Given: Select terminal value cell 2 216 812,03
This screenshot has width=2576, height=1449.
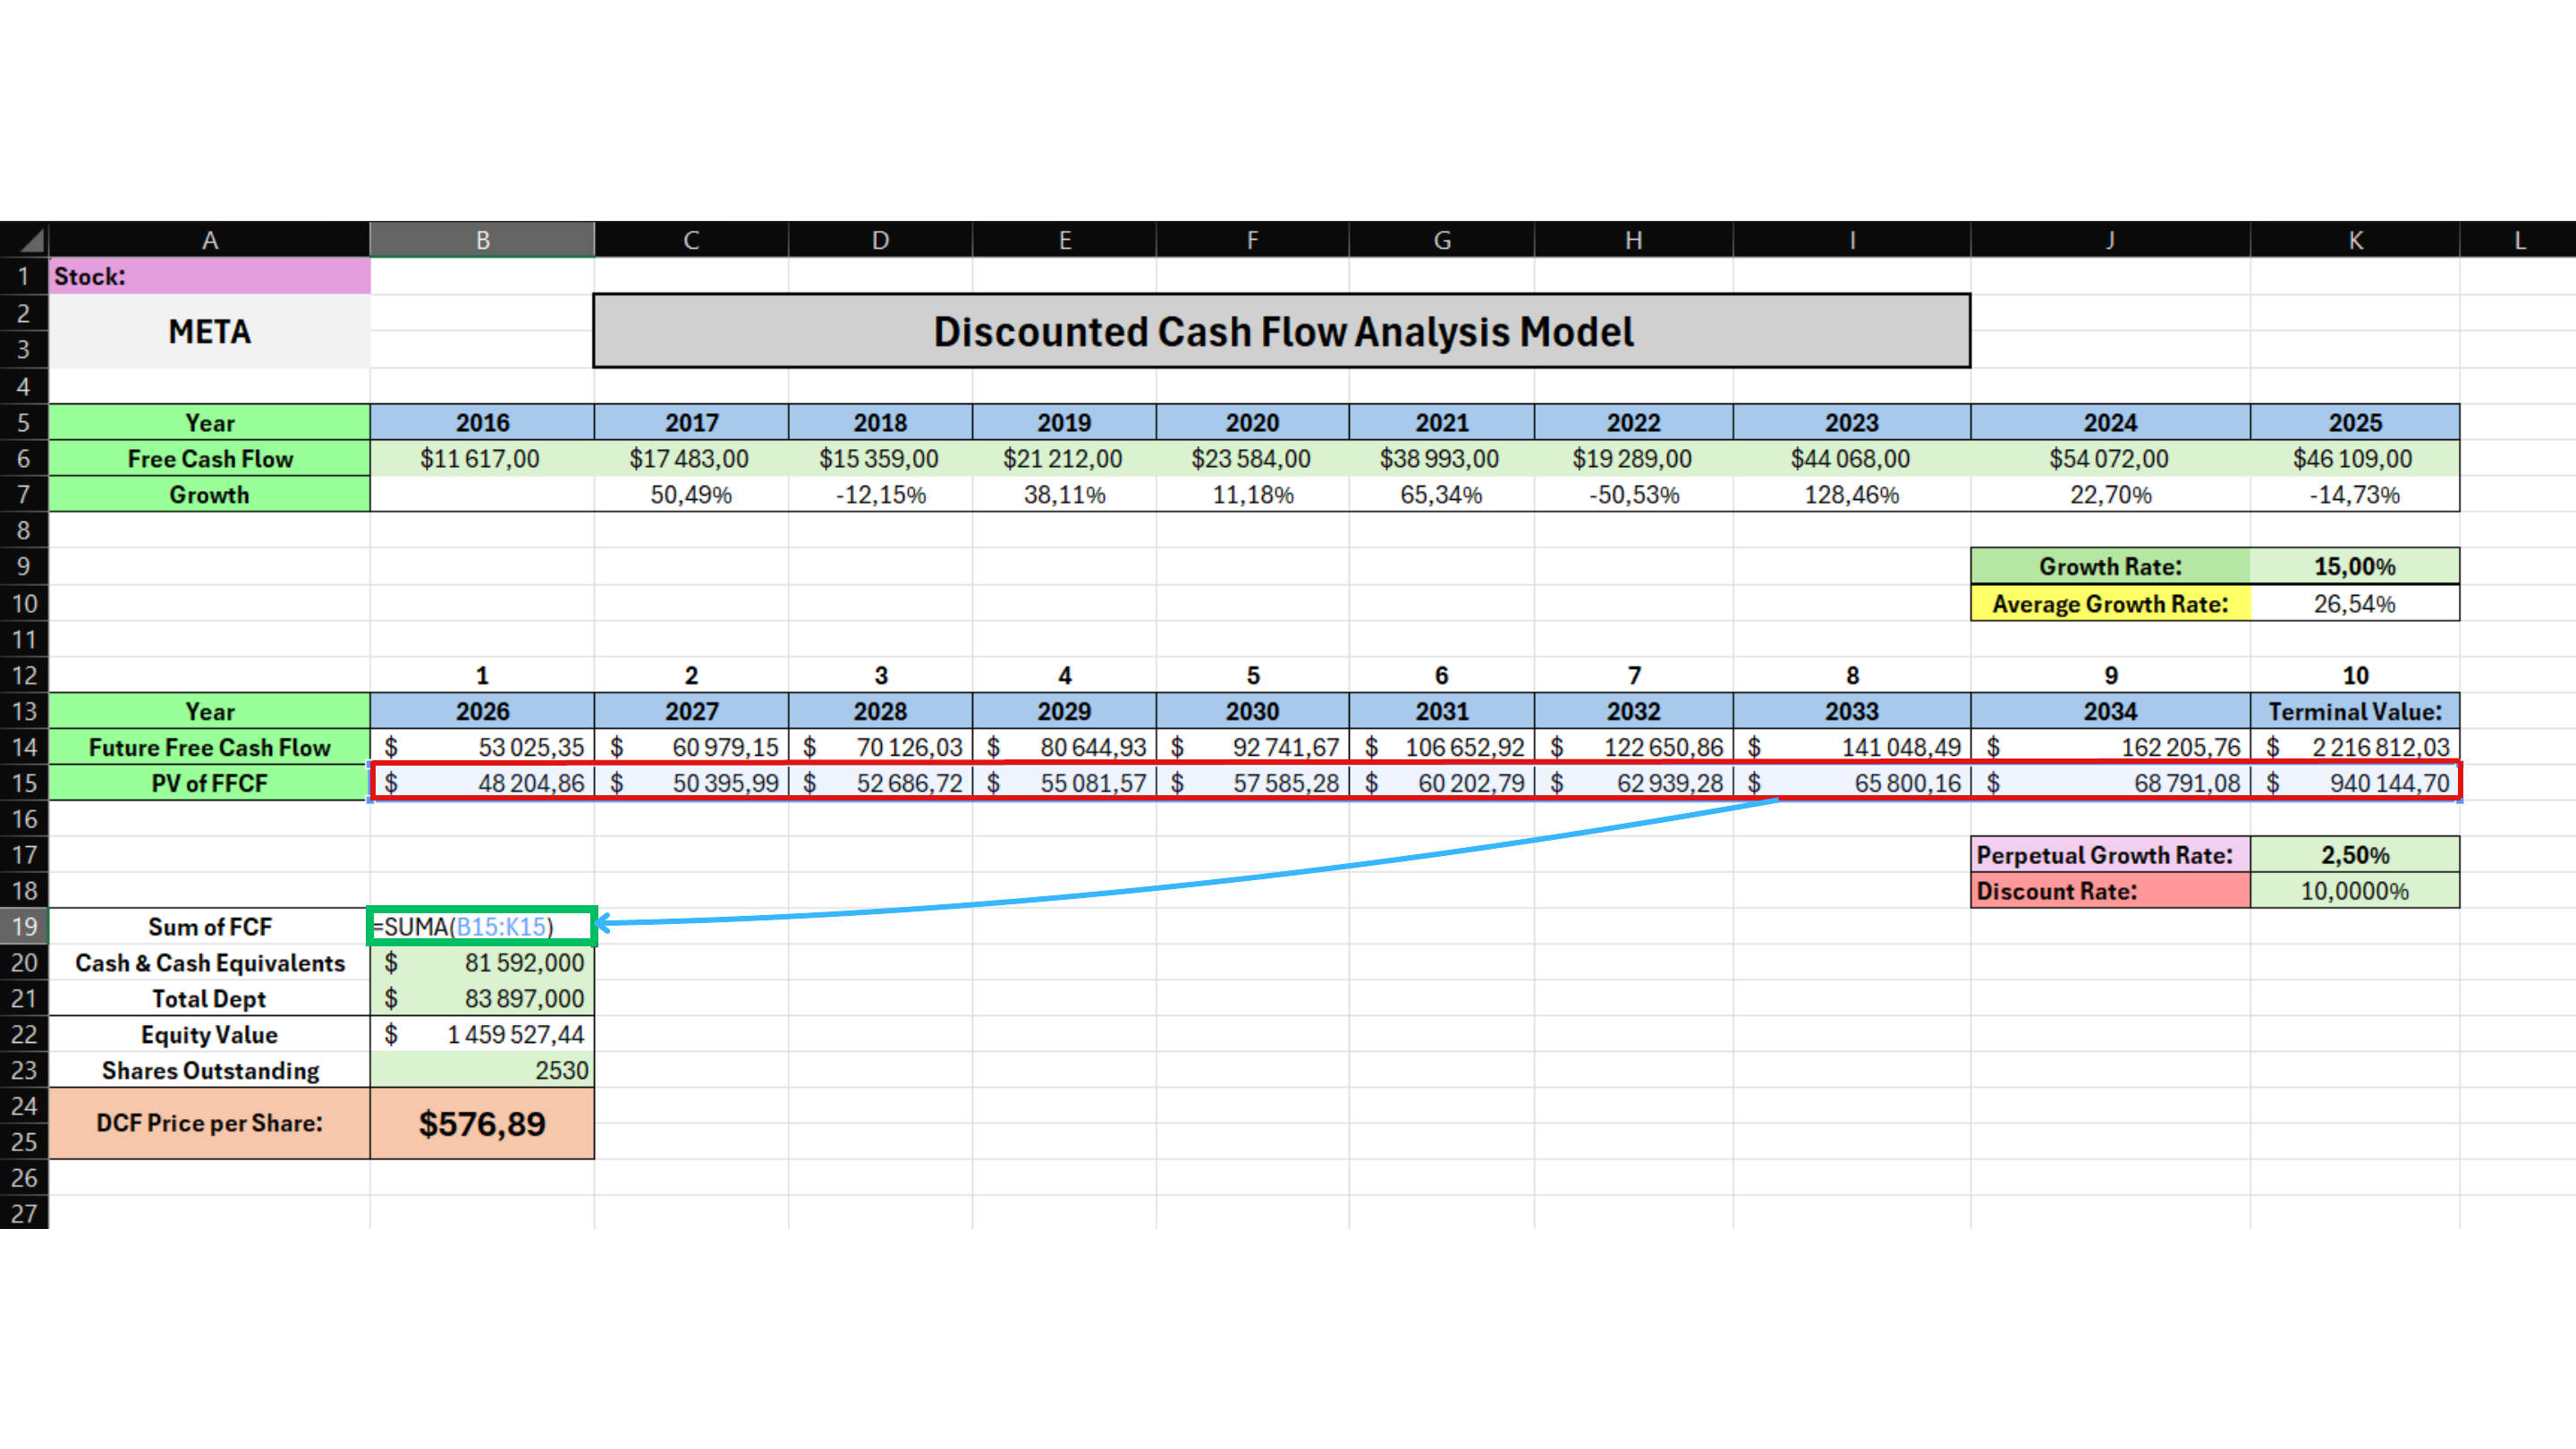Looking at the screenshot, I should tap(2355, 747).
